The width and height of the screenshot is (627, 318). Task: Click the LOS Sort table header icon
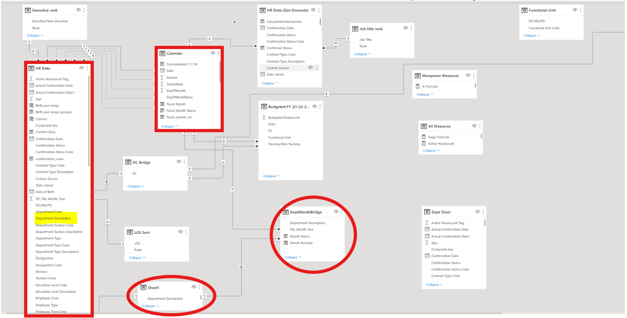click(131, 232)
